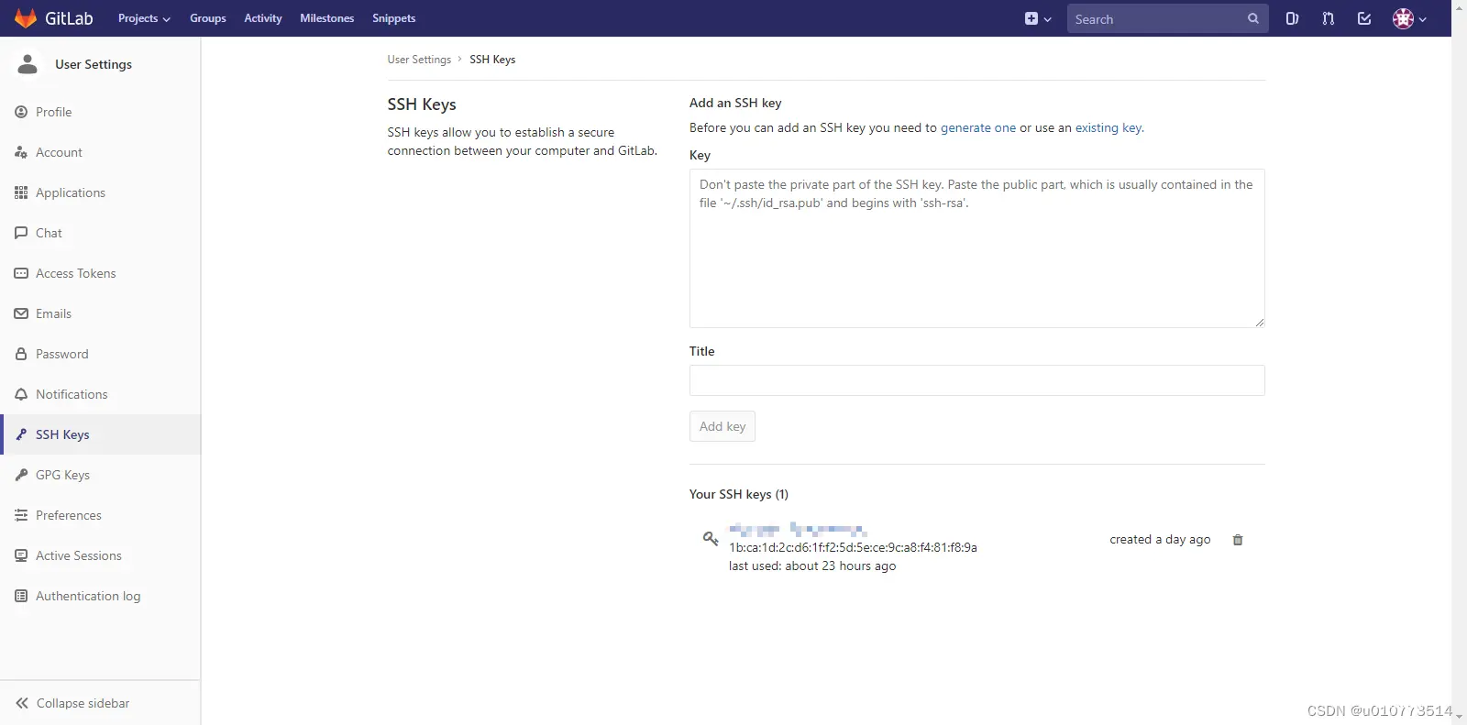Image resolution: width=1467 pixels, height=725 pixels.
Task: Collapse the sidebar
Action: click(x=100, y=703)
